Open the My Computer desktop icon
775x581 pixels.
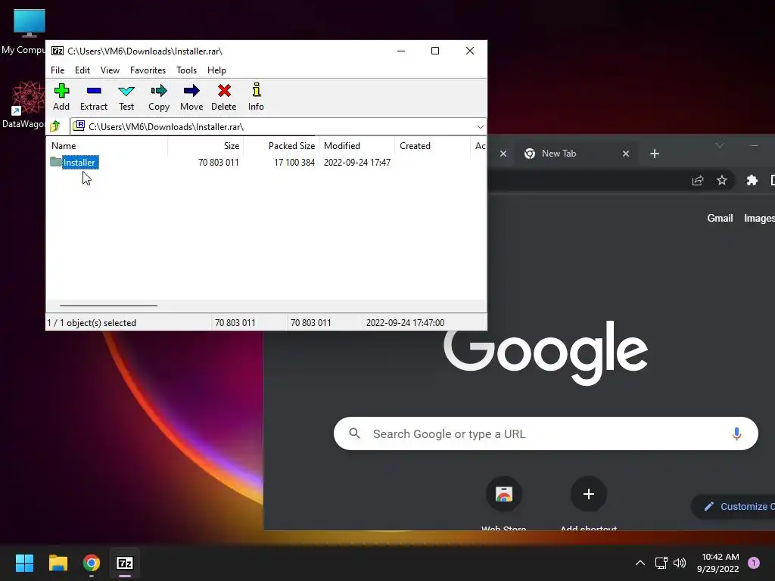[x=26, y=32]
